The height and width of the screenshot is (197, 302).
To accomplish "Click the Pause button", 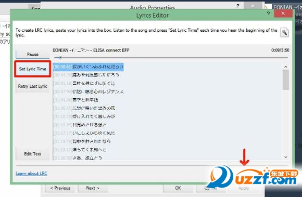I will [33, 54].
